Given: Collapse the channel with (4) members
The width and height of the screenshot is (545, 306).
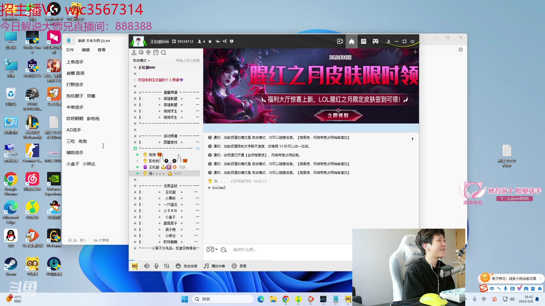Looking at the screenshot, I should pyautogui.click(x=135, y=148).
